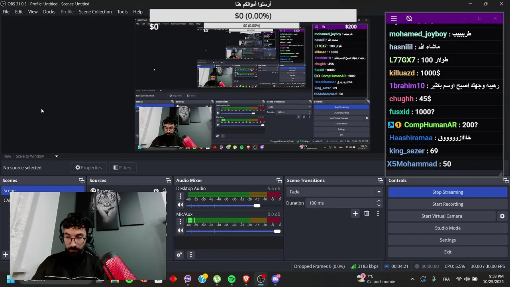The image size is (510, 287).
Task: Expand the Scale to Window dropdown
Action: coord(56,156)
